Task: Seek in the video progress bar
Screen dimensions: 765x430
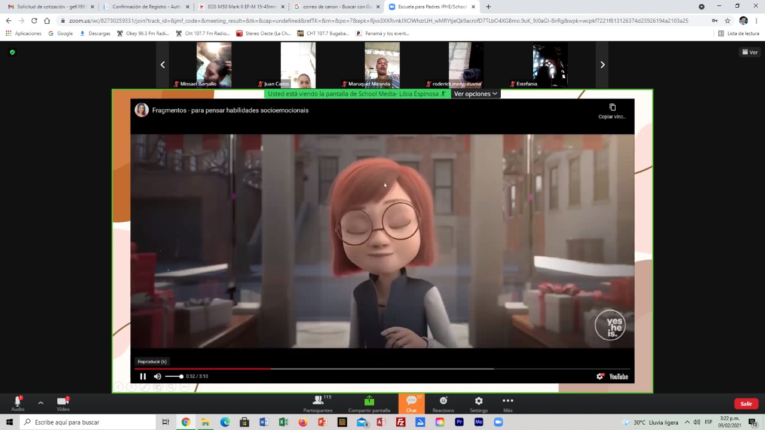Action: click(382, 368)
